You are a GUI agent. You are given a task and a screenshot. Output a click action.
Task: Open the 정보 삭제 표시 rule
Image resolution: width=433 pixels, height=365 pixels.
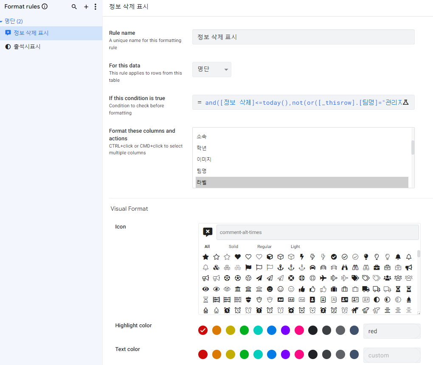[51, 33]
